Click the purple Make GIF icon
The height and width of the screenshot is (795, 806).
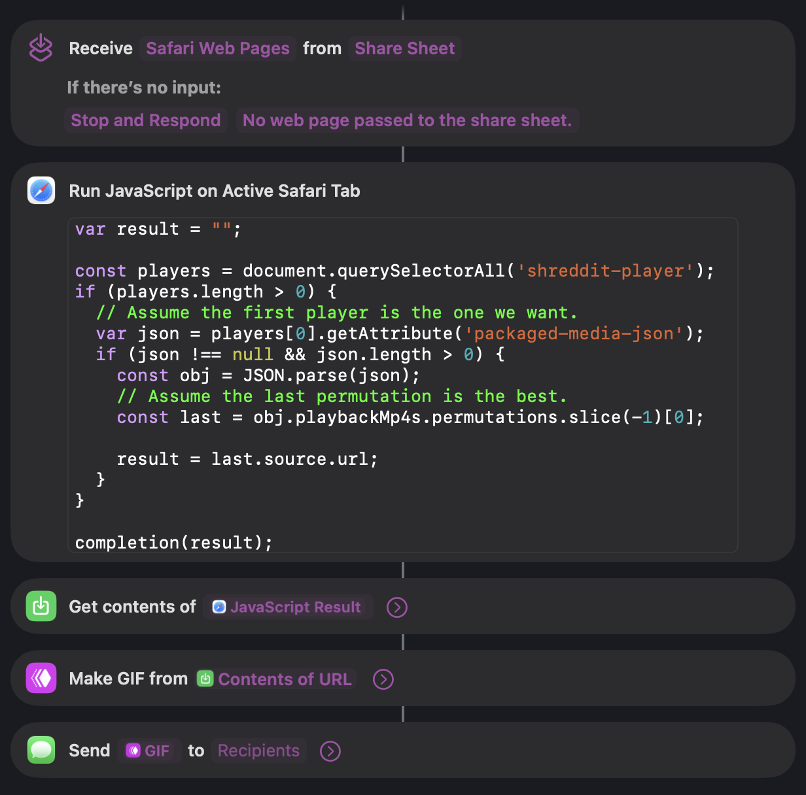pyautogui.click(x=41, y=678)
